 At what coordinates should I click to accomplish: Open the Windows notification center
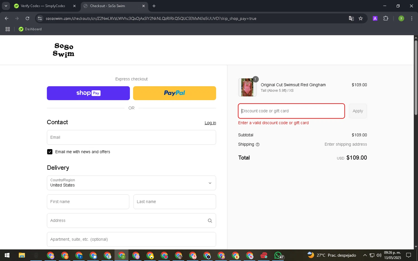[x=409, y=255]
